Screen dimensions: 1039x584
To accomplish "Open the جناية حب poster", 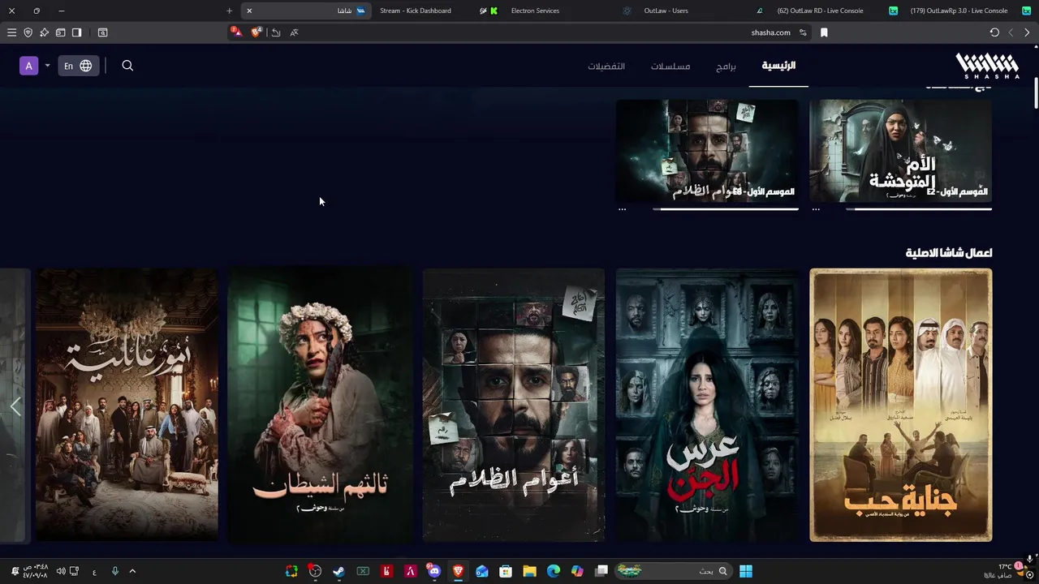I will [x=900, y=405].
